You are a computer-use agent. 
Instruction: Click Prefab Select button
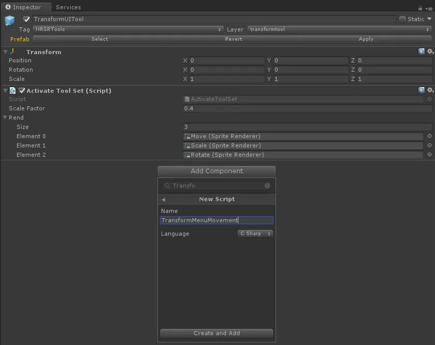(100, 39)
